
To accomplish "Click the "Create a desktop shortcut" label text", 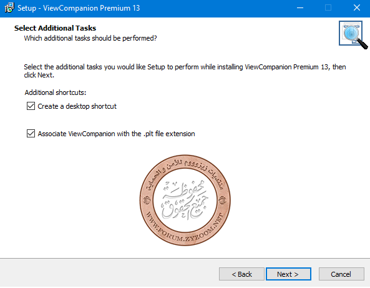I will (x=77, y=106).
